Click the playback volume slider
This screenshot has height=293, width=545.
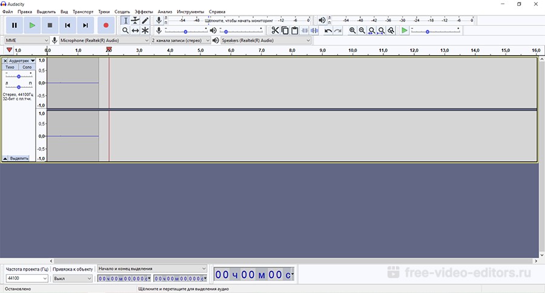[241, 31]
